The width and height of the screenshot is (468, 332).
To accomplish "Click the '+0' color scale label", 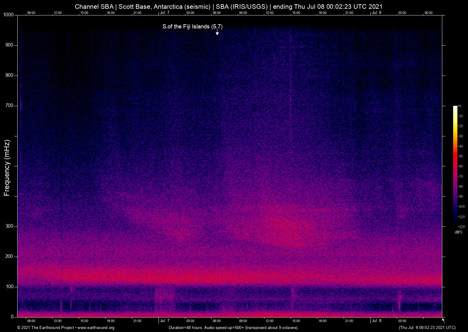I will 460,106.
